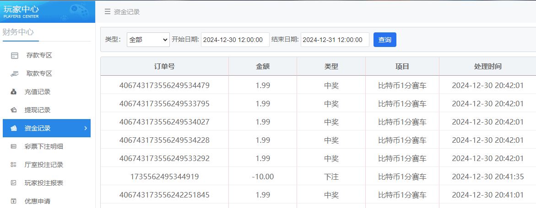Click the withdrawal zone (取款专区) cash icon
Viewport: 536px width, 208px height.
click(15, 73)
